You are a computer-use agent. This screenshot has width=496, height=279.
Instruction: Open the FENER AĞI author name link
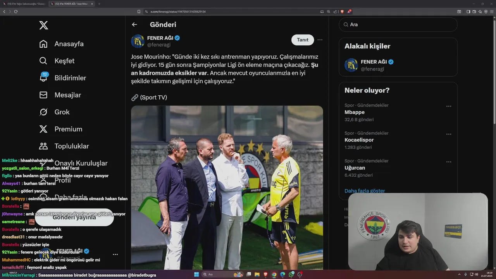(x=160, y=38)
